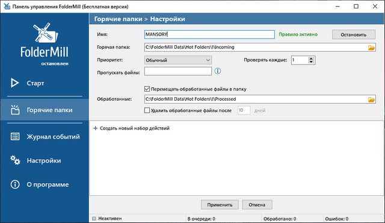Maximize the FolderMill window
The width and height of the screenshot is (385, 223).
356,7
